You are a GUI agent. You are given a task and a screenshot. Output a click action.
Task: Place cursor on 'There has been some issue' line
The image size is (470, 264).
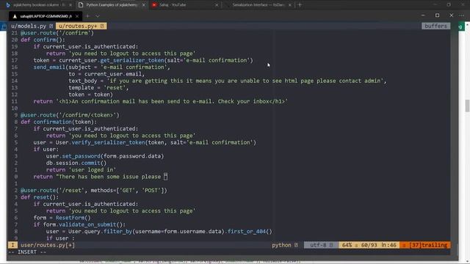tap(101, 177)
